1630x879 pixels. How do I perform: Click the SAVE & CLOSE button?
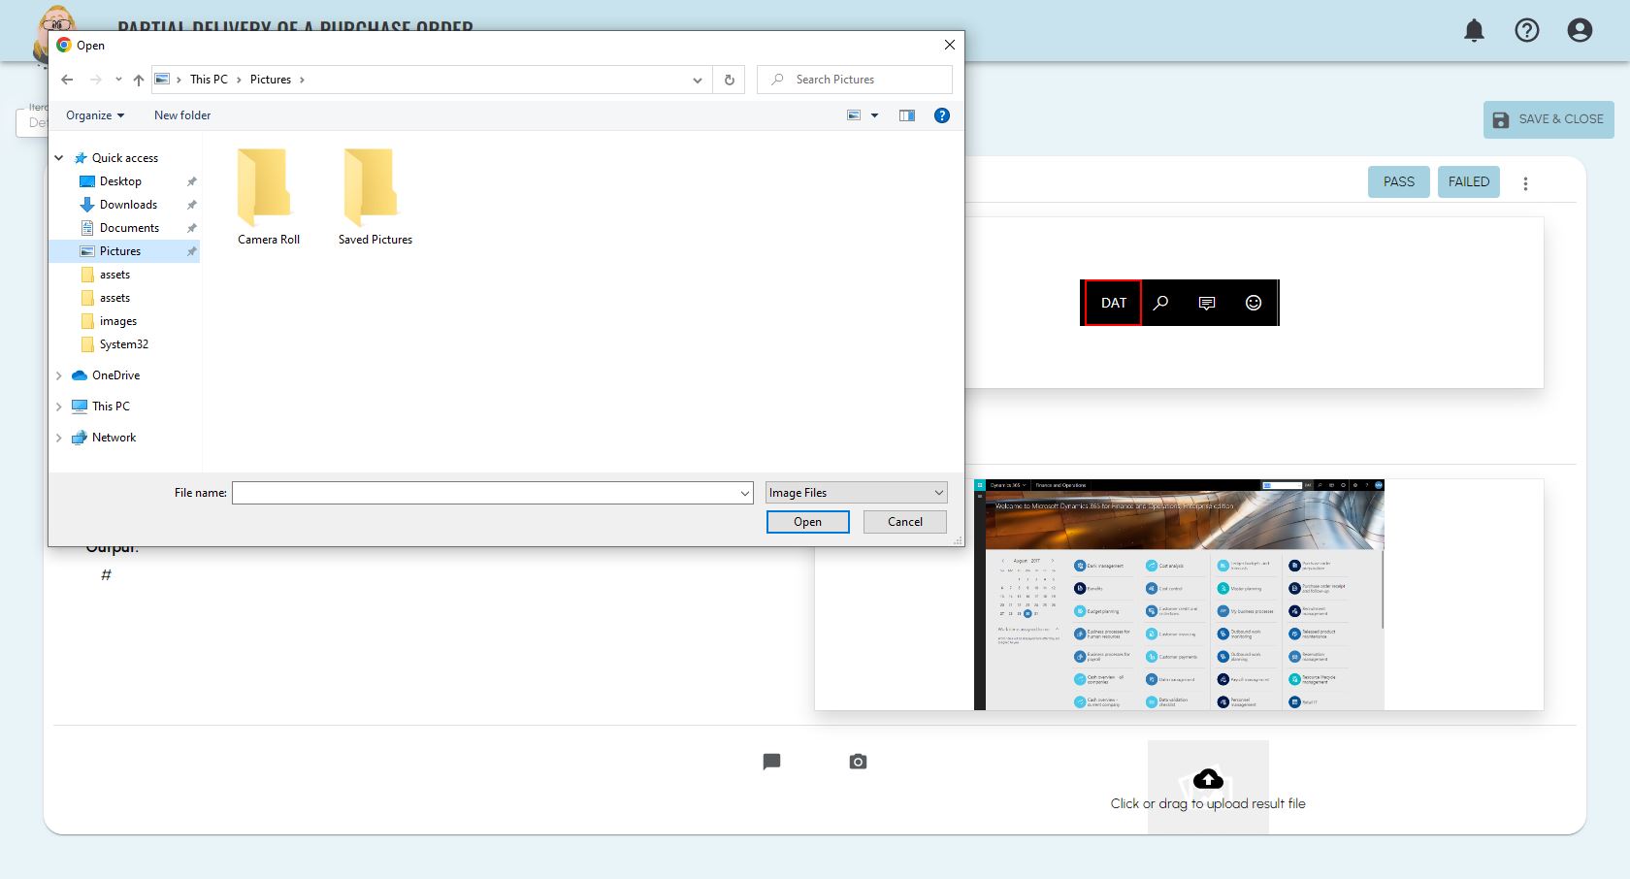pos(1548,119)
